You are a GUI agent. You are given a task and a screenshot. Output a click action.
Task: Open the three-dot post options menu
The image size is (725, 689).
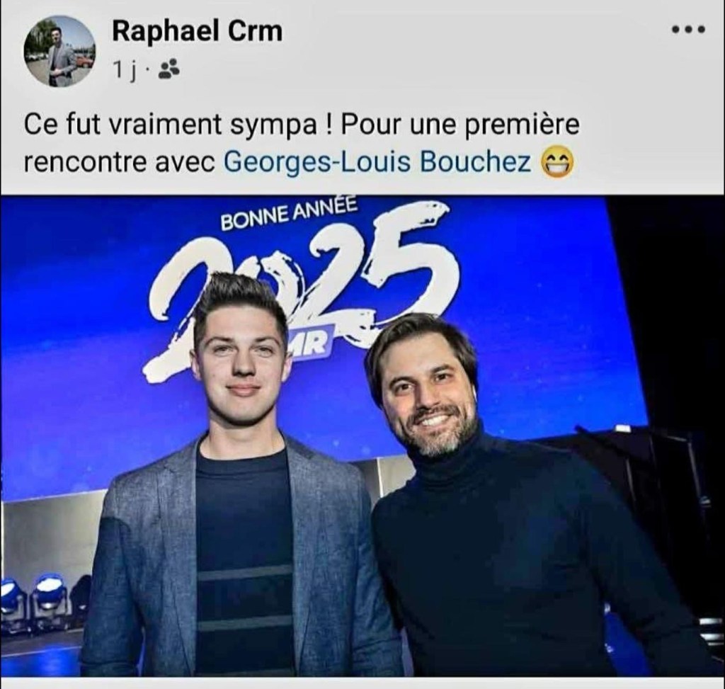[x=688, y=30]
